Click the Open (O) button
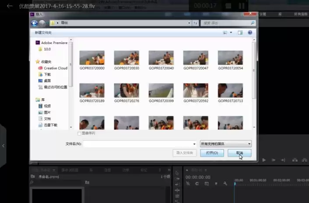Screen dimensions: 309x203 point(212,153)
